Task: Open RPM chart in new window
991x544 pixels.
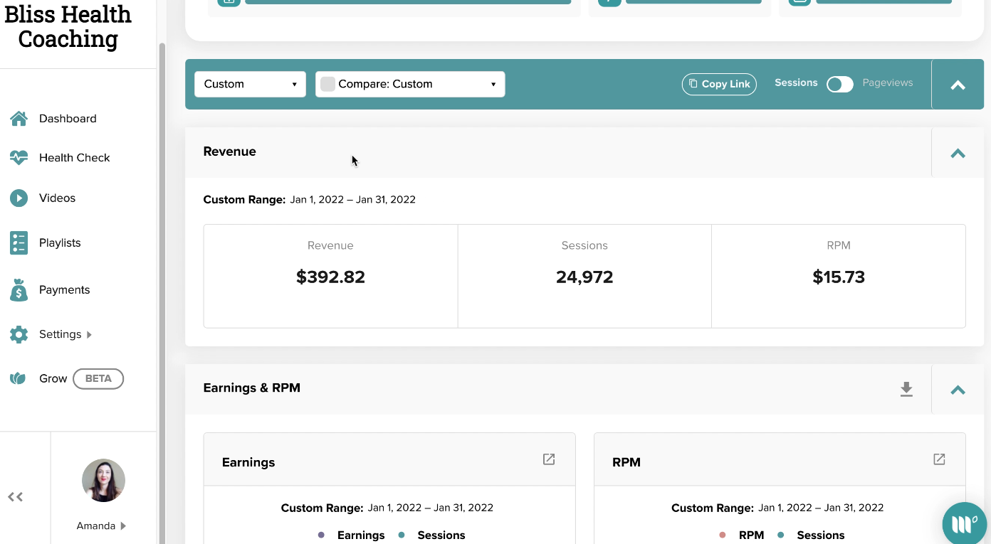Action: tap(939, 459)
